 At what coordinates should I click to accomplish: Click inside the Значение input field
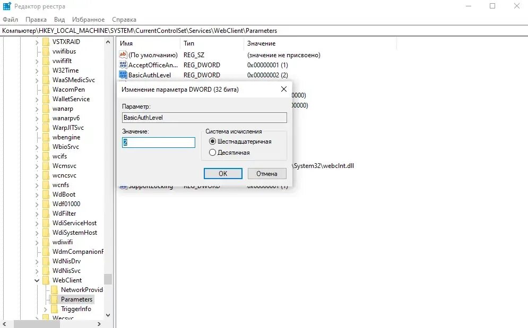pos(158,142)
